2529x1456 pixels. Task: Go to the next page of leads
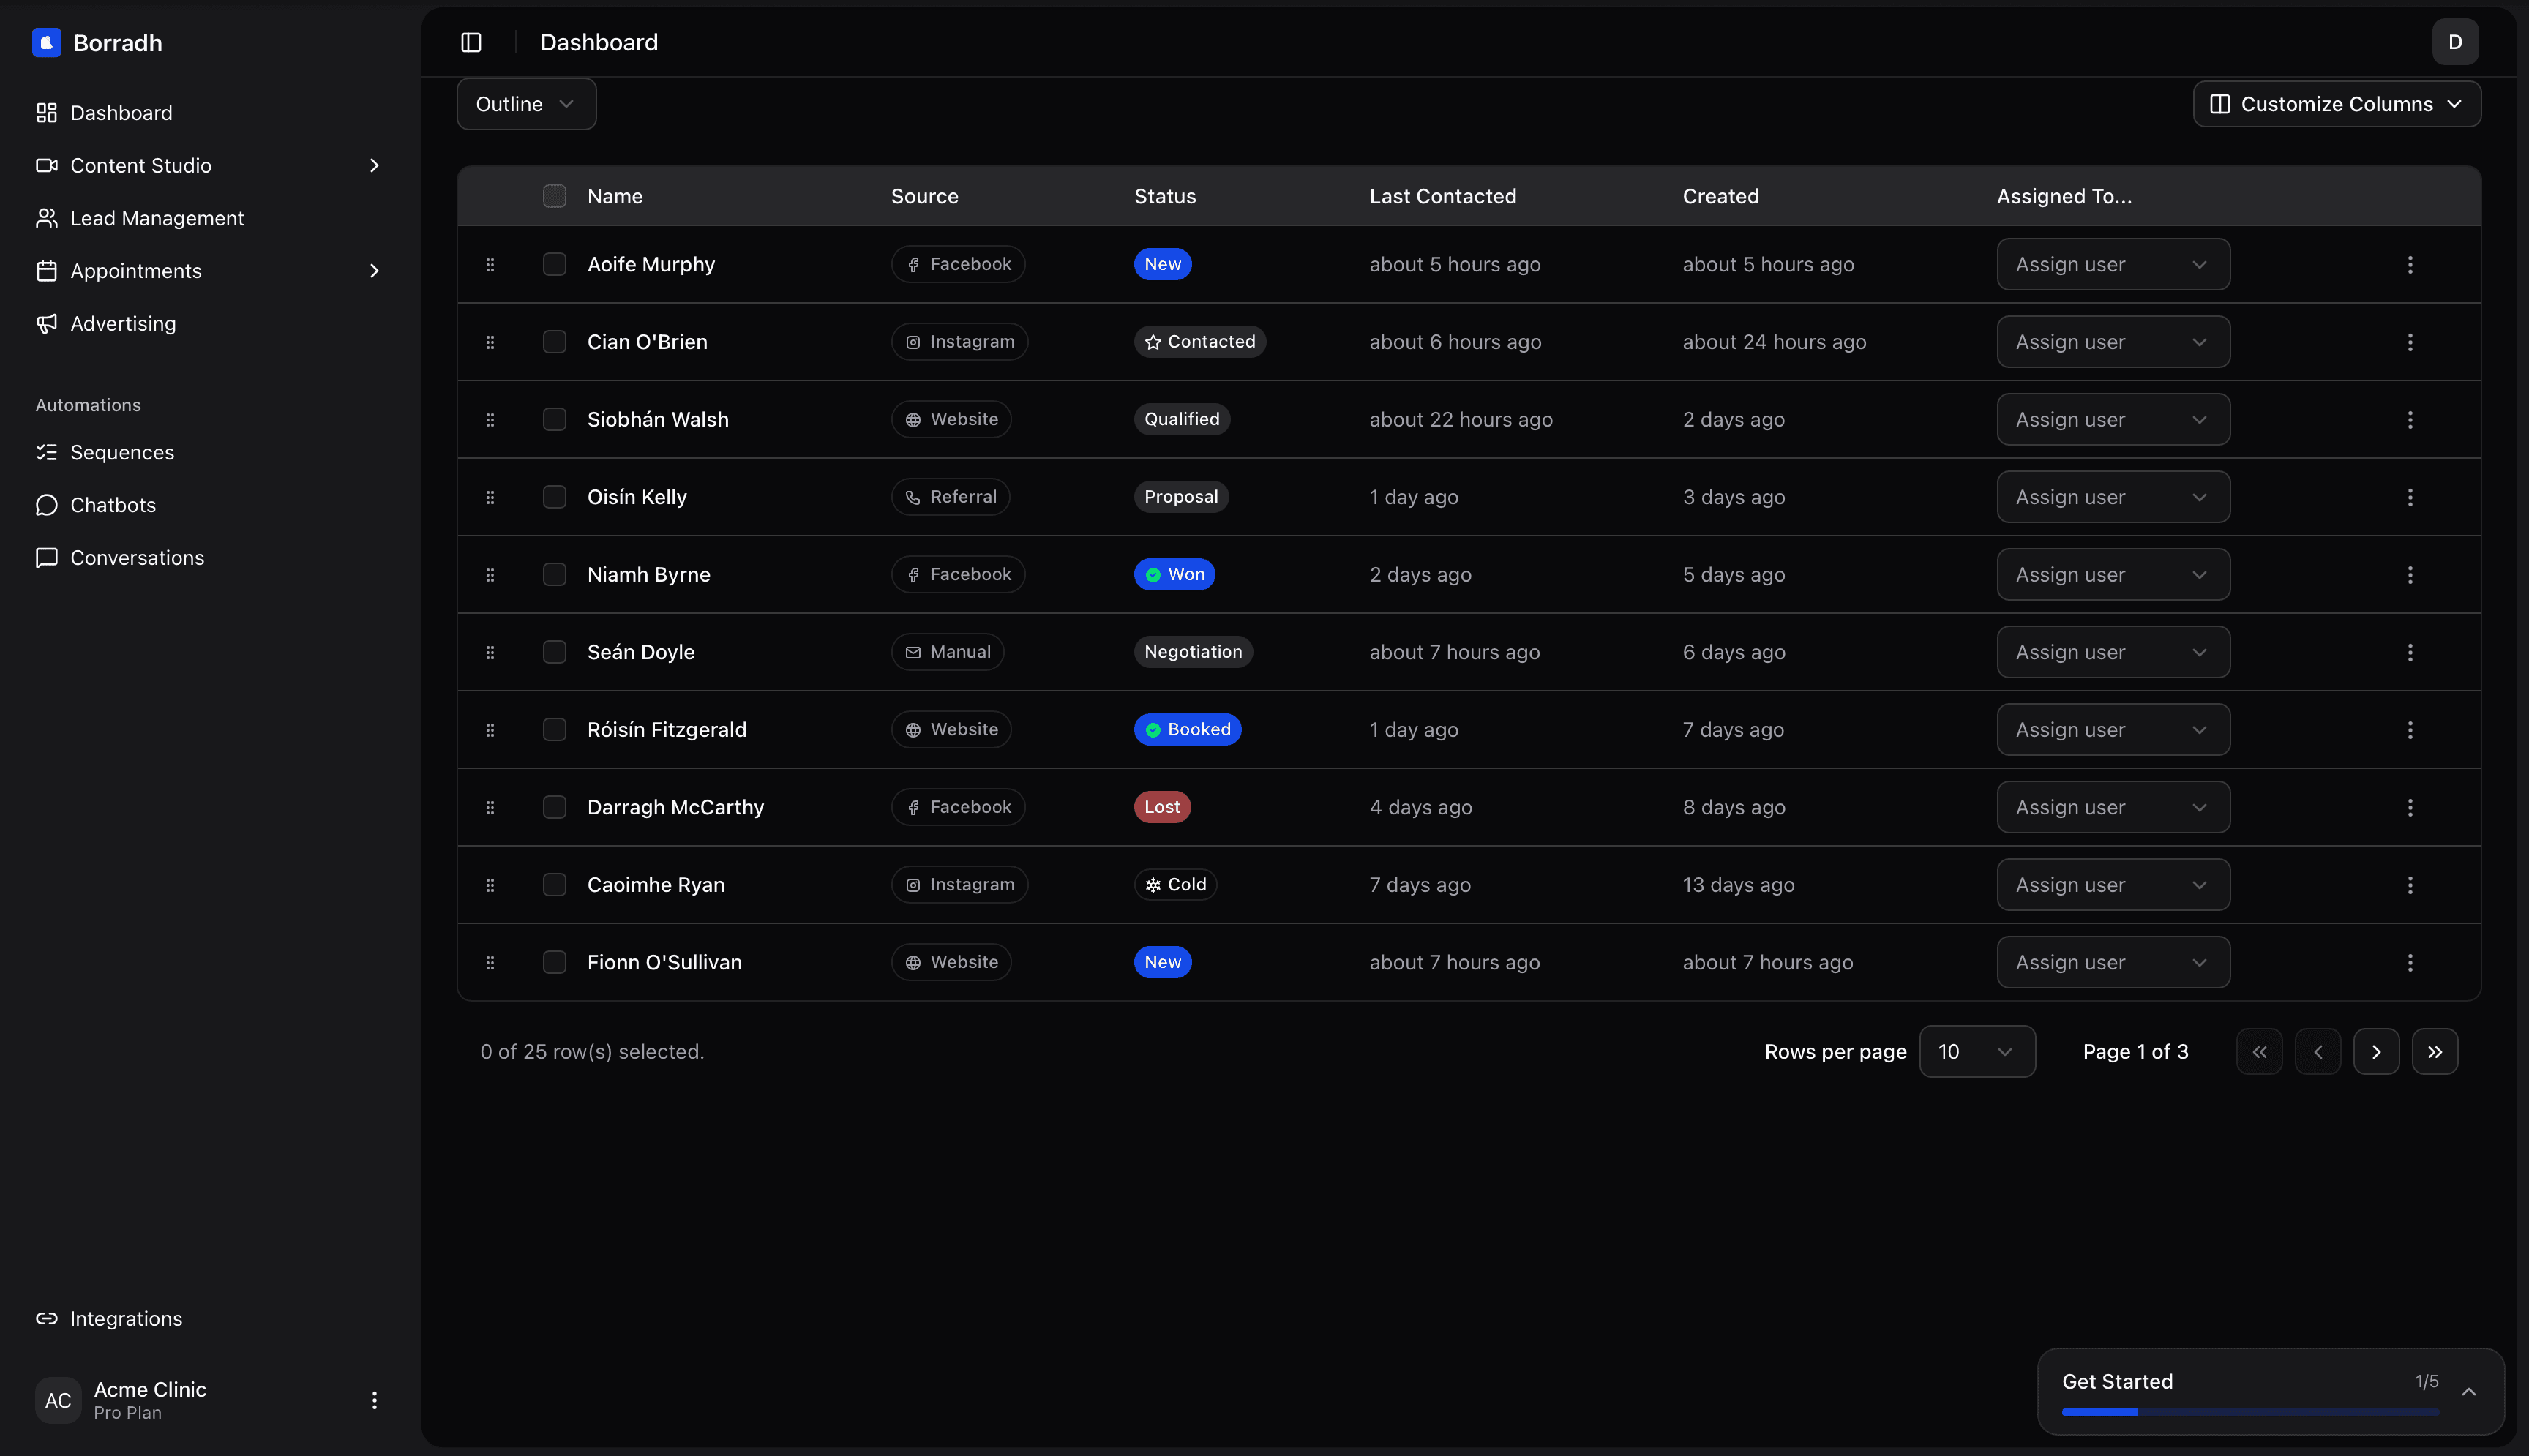[x=2377, y=1051]
